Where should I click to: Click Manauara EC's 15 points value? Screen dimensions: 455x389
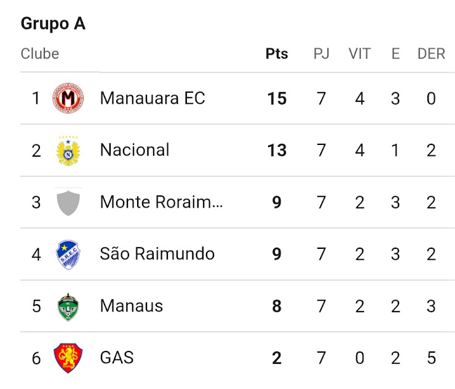point(277,98)
